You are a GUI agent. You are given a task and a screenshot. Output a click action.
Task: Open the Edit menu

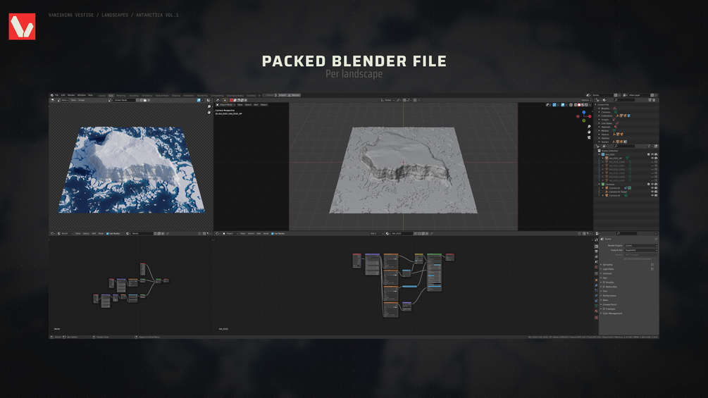[63, 95]
